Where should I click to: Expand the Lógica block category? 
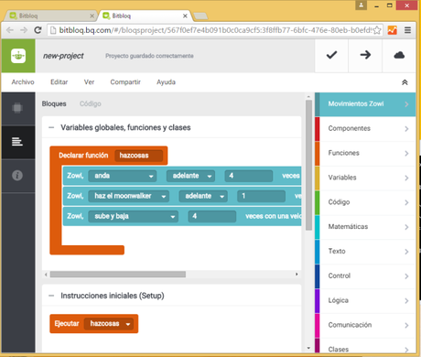pyautogui.click(x=365, y=300)
